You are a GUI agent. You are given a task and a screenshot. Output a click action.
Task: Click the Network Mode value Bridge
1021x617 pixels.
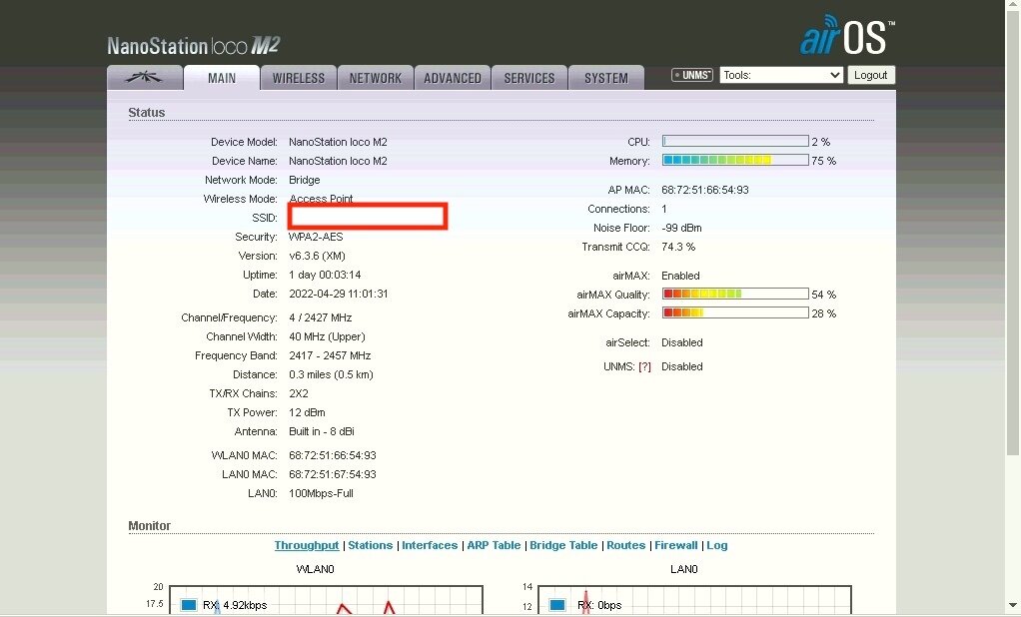point(304,180)
